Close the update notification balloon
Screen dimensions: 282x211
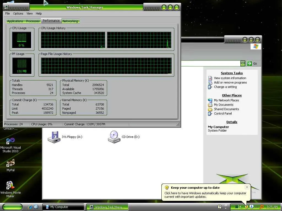pos(247,187)
